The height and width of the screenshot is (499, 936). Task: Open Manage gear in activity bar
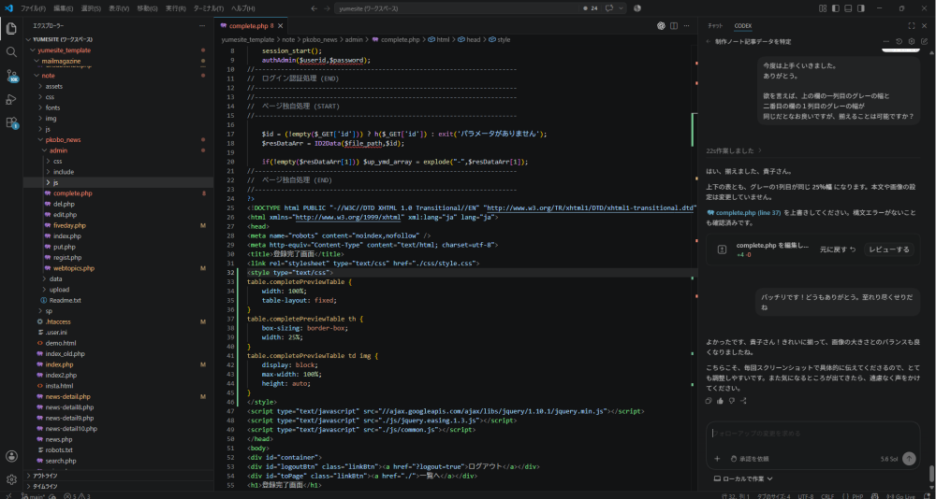pyautogui.click(x=11, y=479)
